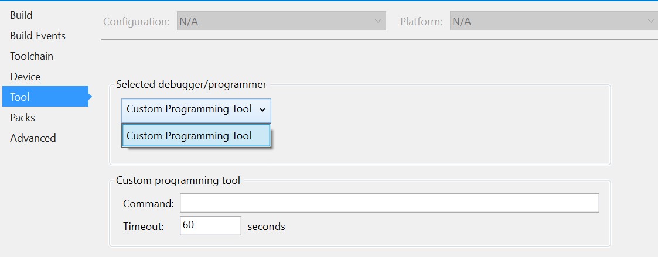
Task: Open the Platform N/A dropdown
Action: click(x=554, y=22)
